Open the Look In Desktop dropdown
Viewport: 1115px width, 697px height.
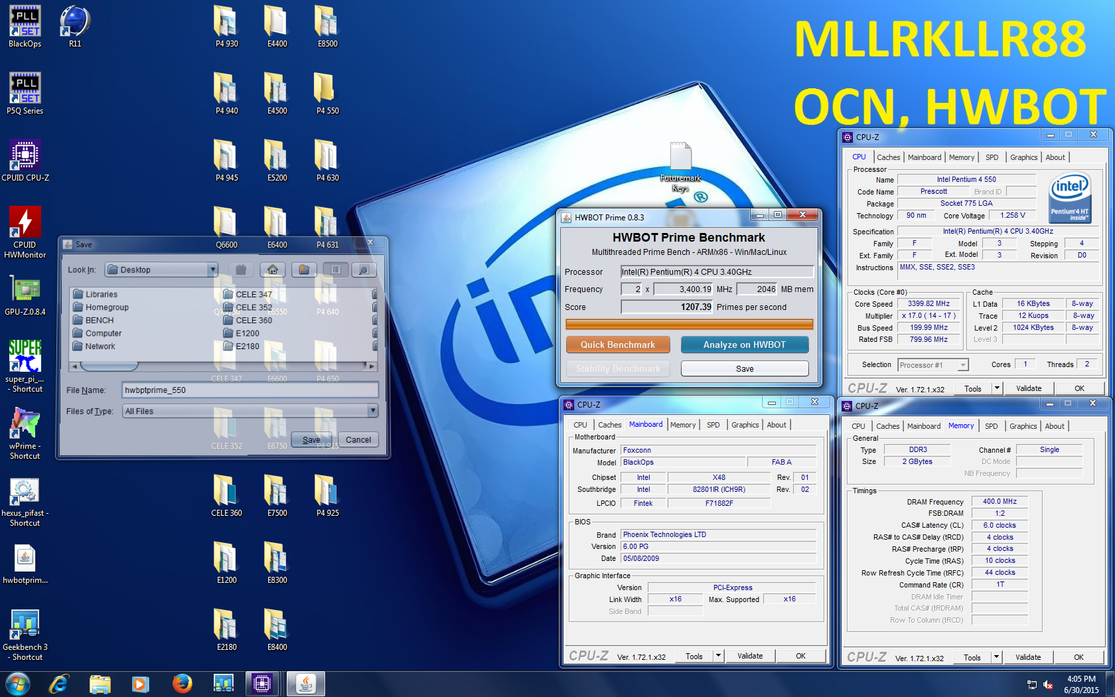pyautogui.click(x=161, y=270)
